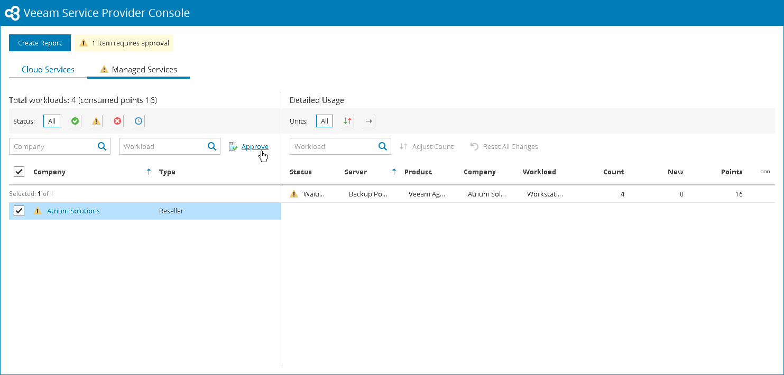
Task: Click the Veeam logo icon in header
Action: click(12, 13)
